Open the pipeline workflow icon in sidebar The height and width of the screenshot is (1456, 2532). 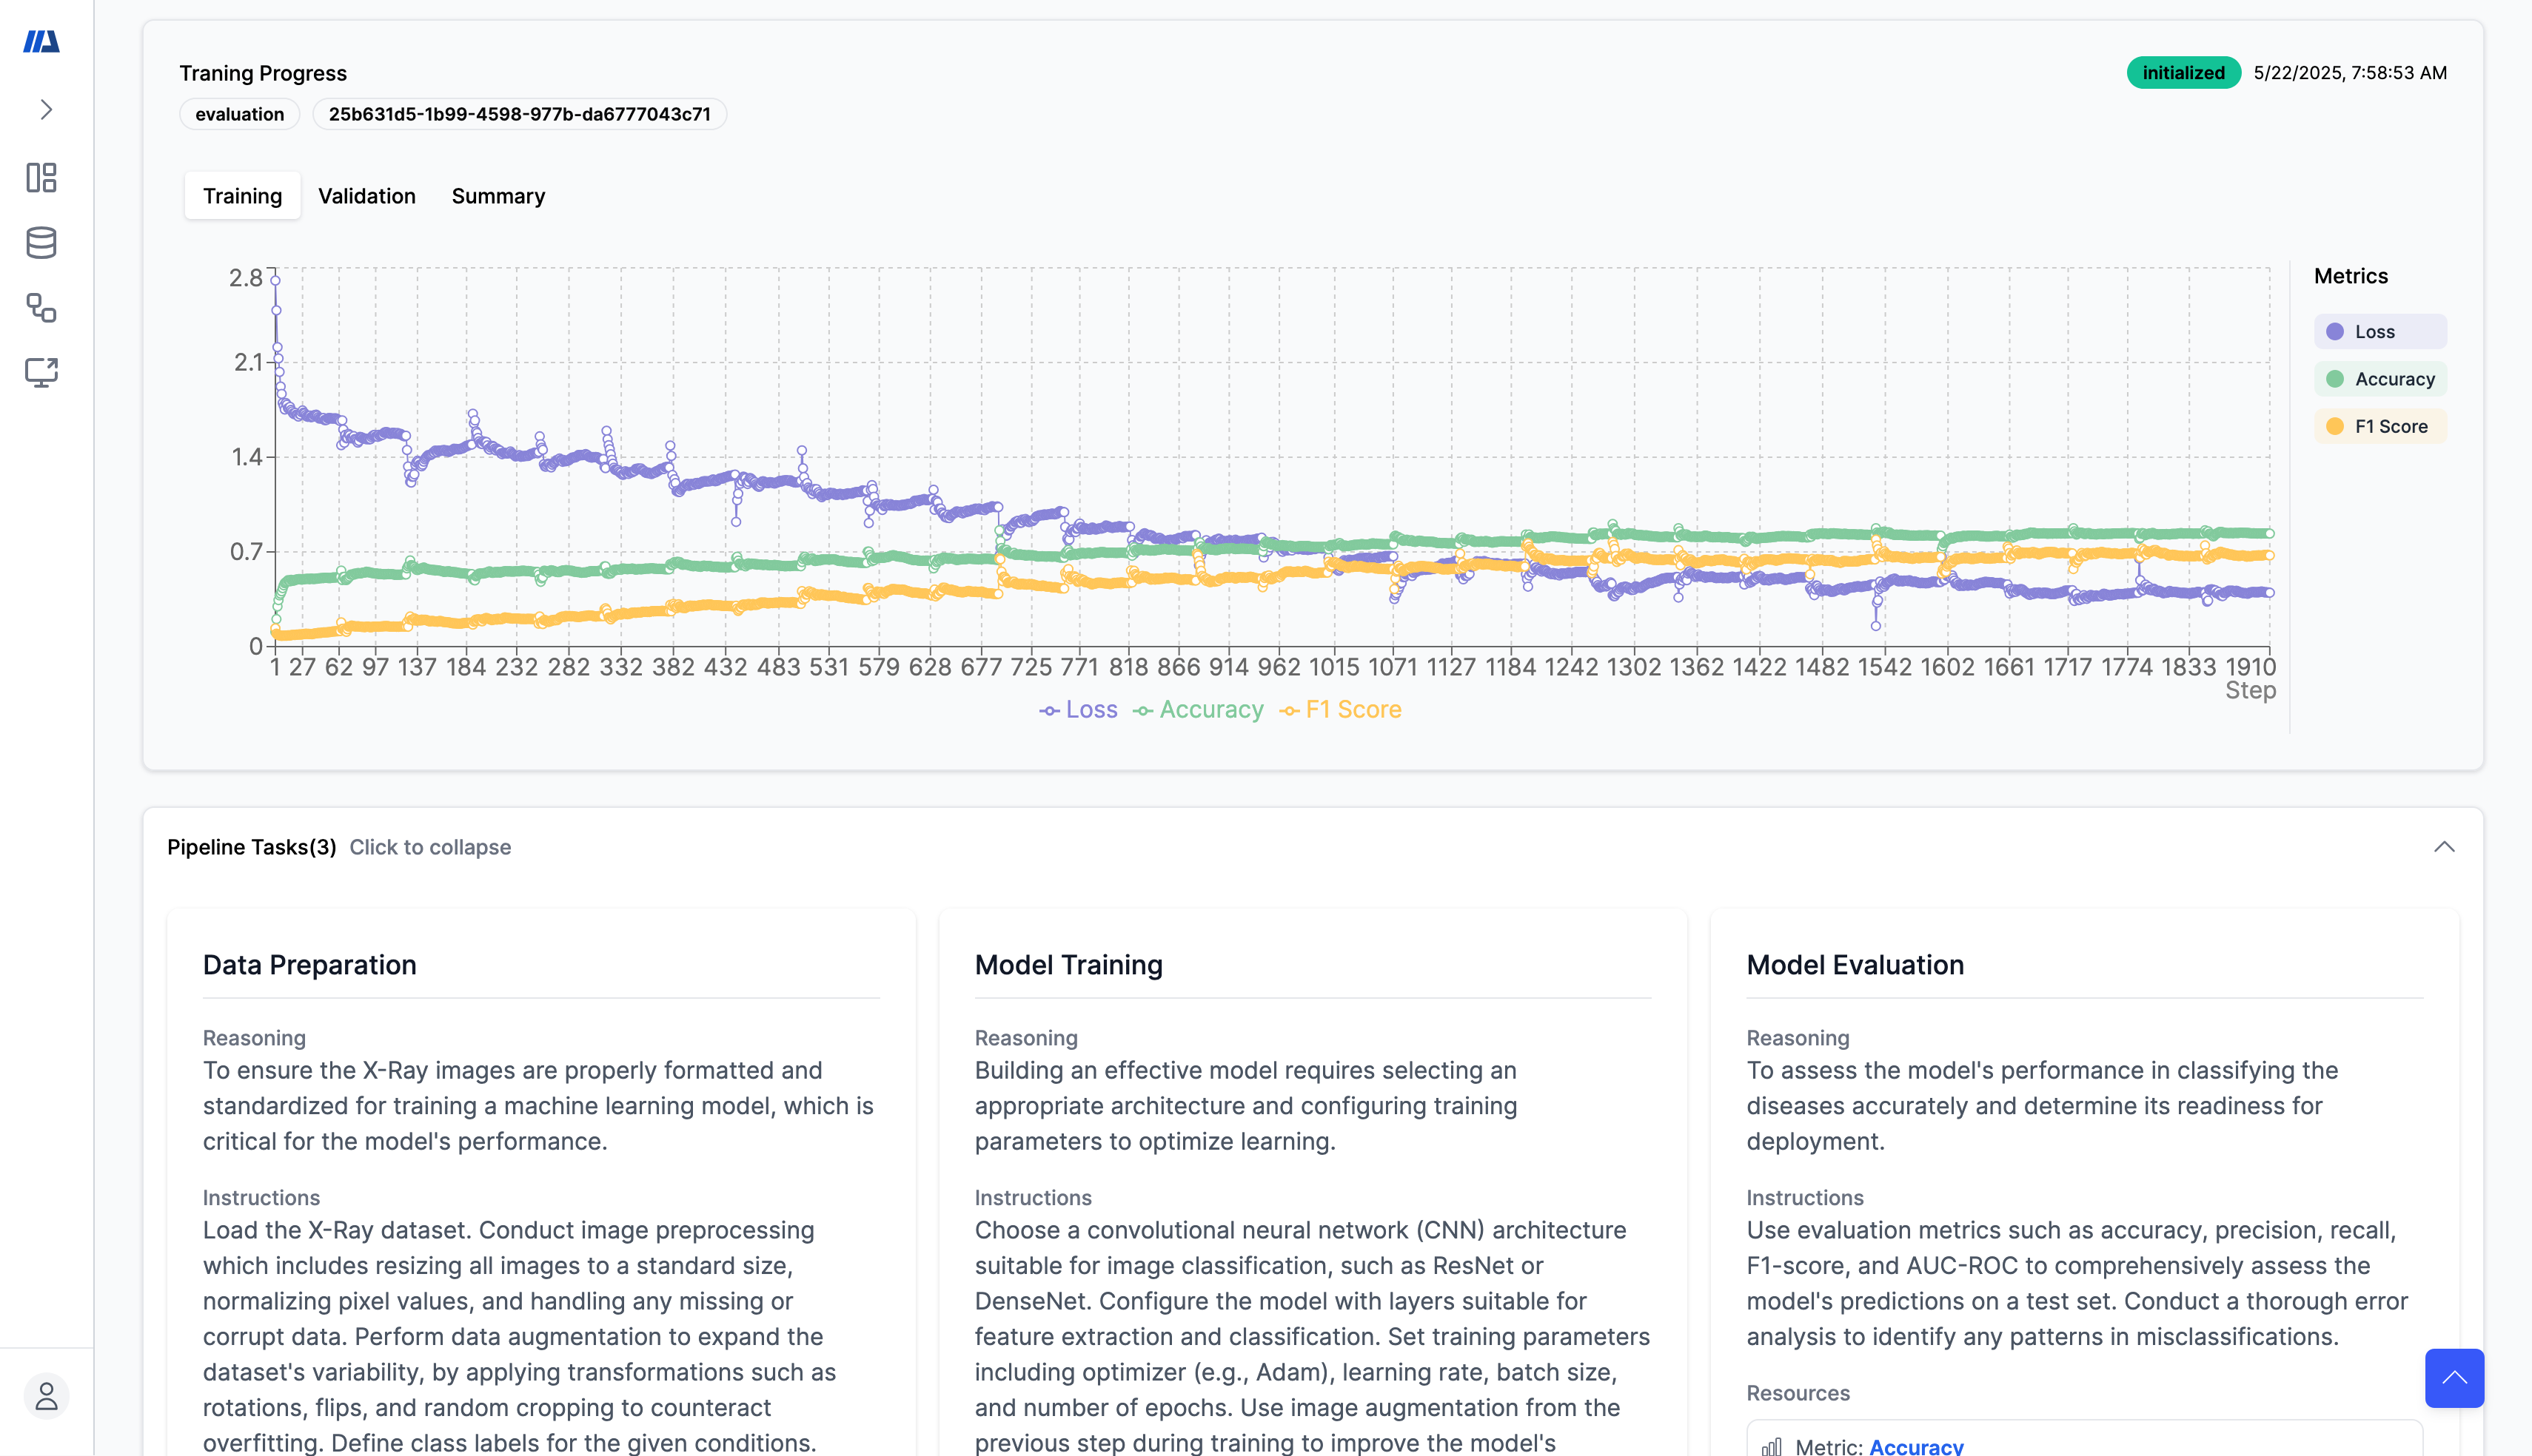(41, 308)
